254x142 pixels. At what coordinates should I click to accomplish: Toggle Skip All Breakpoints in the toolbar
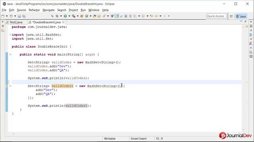click(52, 16)
